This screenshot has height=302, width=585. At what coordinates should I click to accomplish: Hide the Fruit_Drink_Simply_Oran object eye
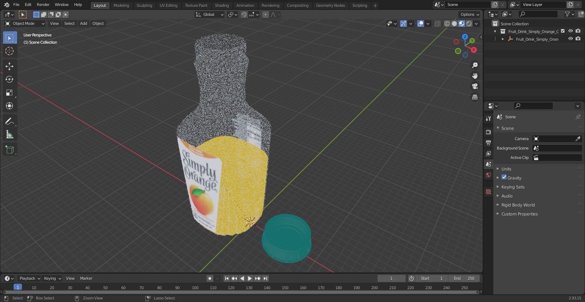(570, 39)
